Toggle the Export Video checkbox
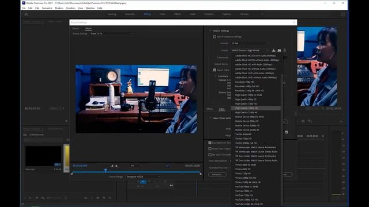Screen dimensions: 369x207 214,70
